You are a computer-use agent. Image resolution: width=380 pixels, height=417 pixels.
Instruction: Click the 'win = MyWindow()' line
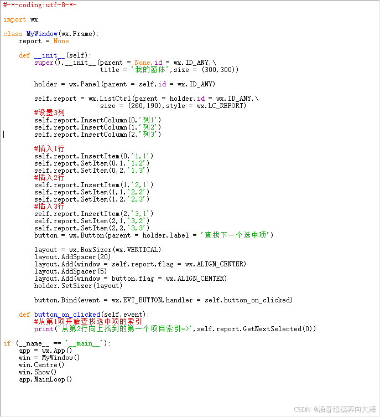(x=49, y=357)
